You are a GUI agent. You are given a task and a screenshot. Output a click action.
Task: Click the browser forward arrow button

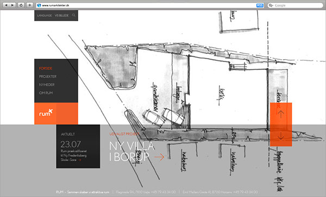coord(12,5)
